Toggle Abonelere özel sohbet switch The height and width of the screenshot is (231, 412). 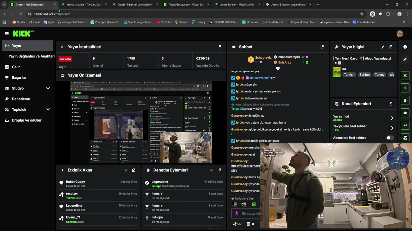(390, 138)
